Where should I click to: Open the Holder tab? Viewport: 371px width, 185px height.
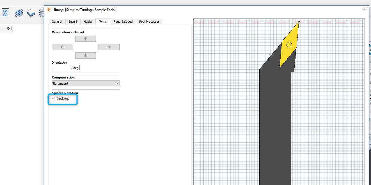coord(88,21)
